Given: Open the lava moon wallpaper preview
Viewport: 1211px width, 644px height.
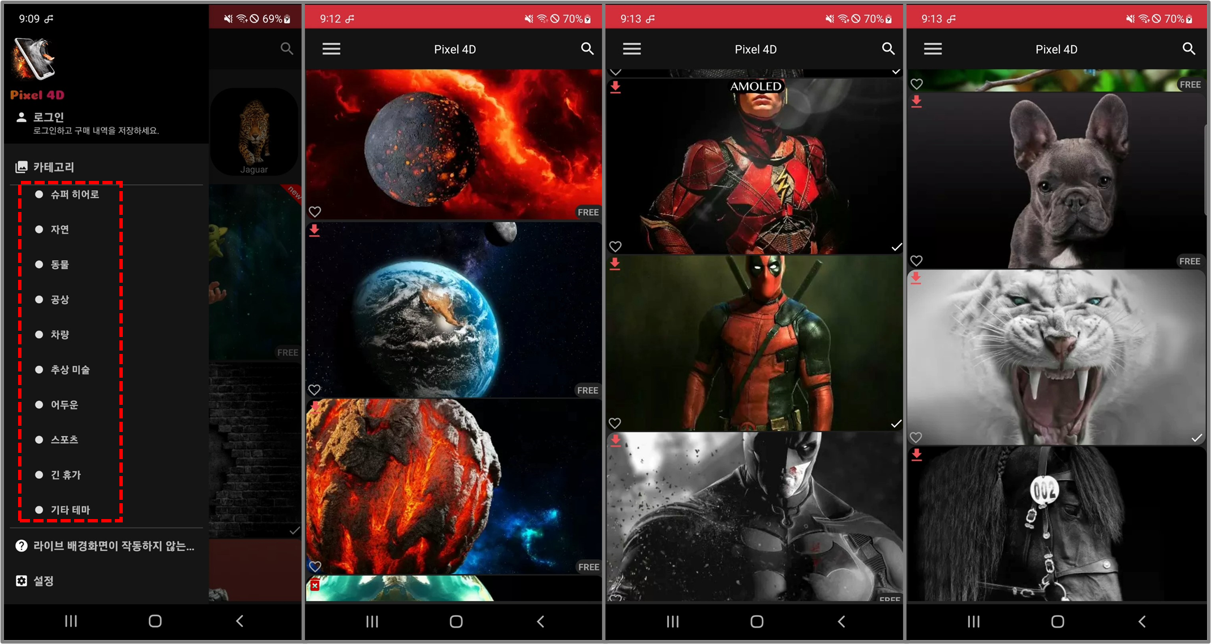Looking at the screenshot, I should pos(454,144).
